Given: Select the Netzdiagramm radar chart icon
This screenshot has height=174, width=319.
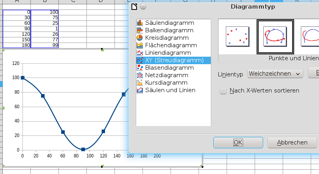Looking at the screenshot, I should (x=140, y=75).
